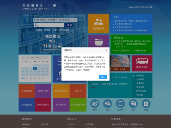
Task: Select highlighted date 8 in calendar
Action: 35,69
